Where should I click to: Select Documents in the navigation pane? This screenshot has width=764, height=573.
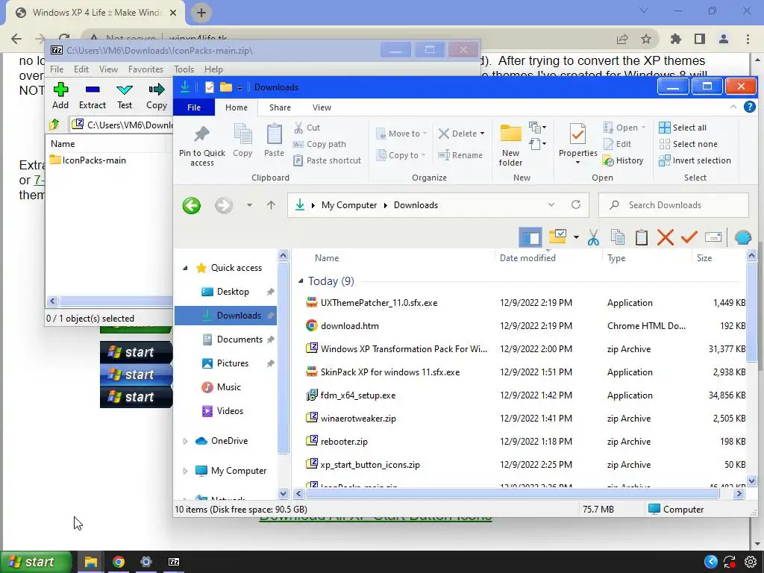point(239,339)
